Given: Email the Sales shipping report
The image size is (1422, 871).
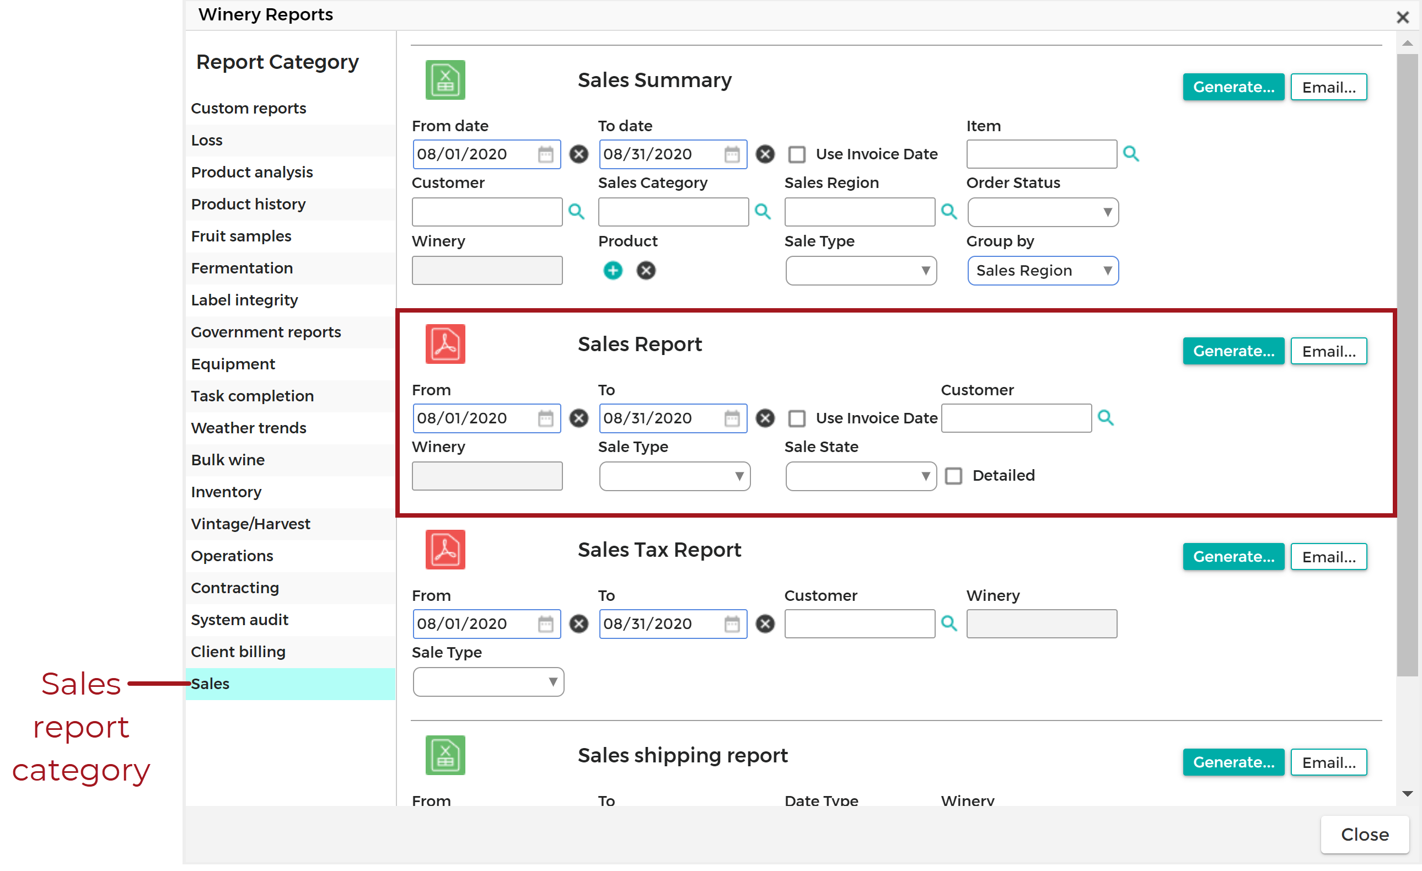Looking at the screenshot, I should click(x=1328, y=762).
